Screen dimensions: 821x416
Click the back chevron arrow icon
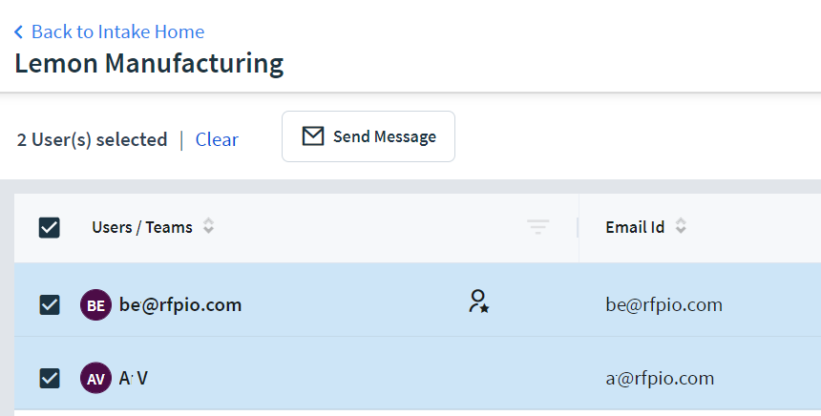point(18,32)
